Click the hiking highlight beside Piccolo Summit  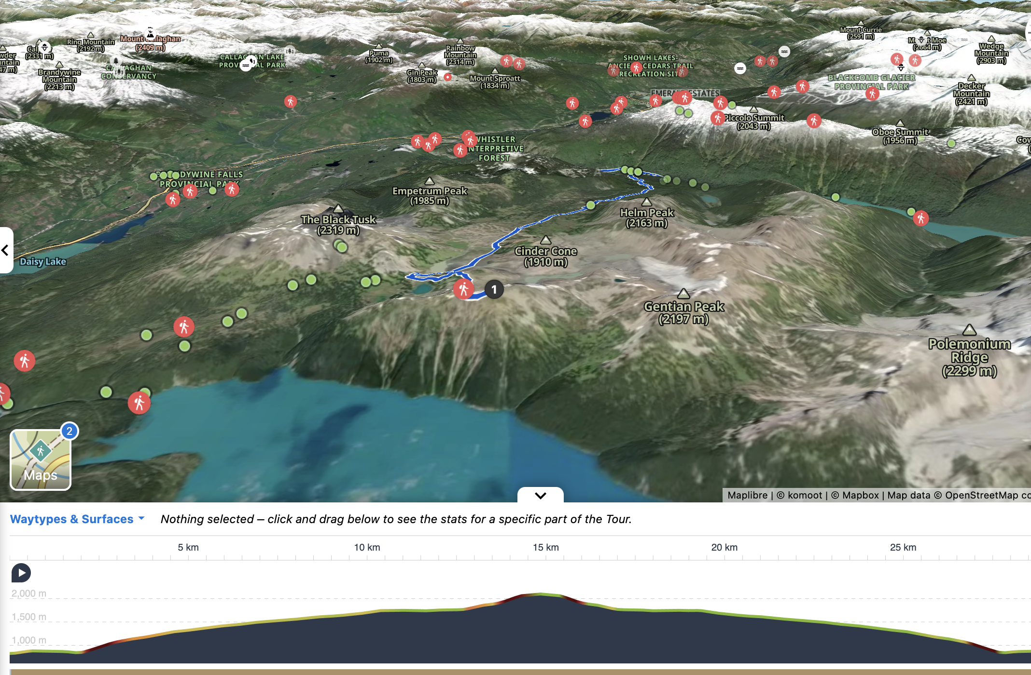(717, 118)
